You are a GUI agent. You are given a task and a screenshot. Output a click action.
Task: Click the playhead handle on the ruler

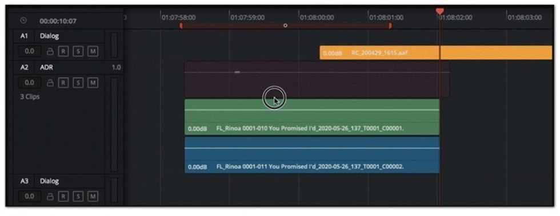click(x=439, y=12)
